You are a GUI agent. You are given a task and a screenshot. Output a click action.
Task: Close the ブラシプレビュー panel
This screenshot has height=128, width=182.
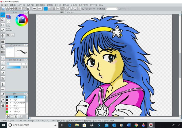click(27, 45)
